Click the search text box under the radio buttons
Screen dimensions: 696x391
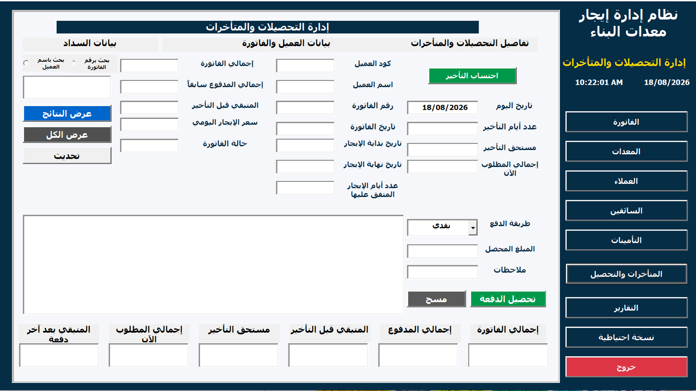tap(67, 87)
